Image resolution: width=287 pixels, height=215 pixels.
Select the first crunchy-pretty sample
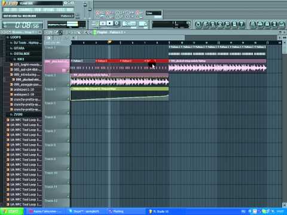tap(26, 100)
